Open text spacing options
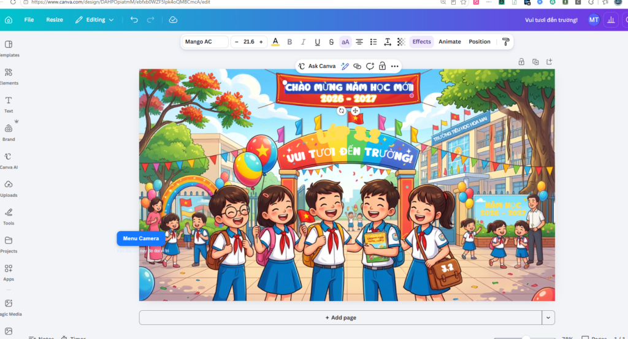The width and height of the screenshot is (628, 339). coord(388,42)
